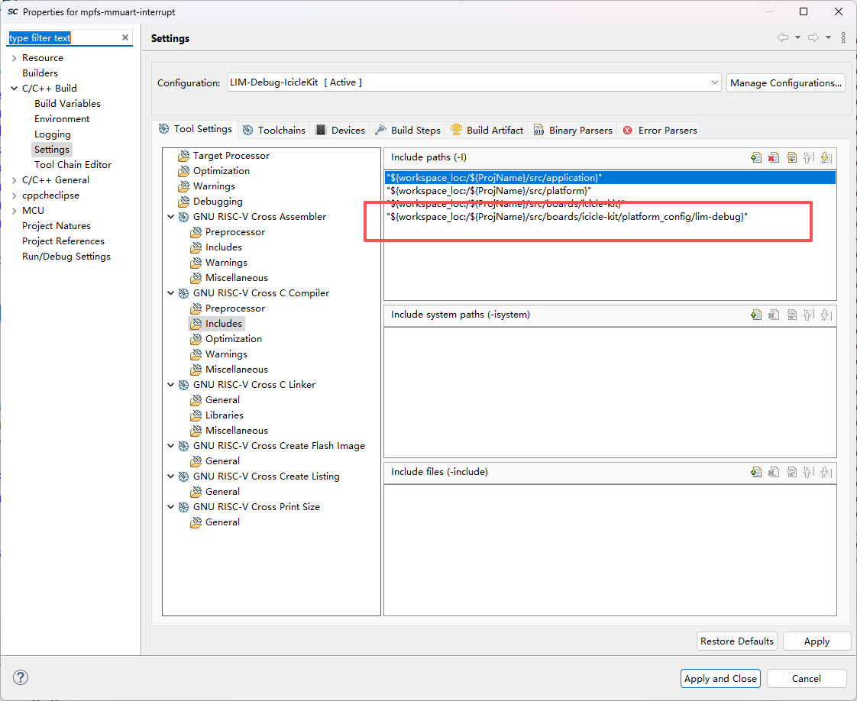Select the top-level Optimization settings
Screen dimensions: 857x701
tap(221, 171)
